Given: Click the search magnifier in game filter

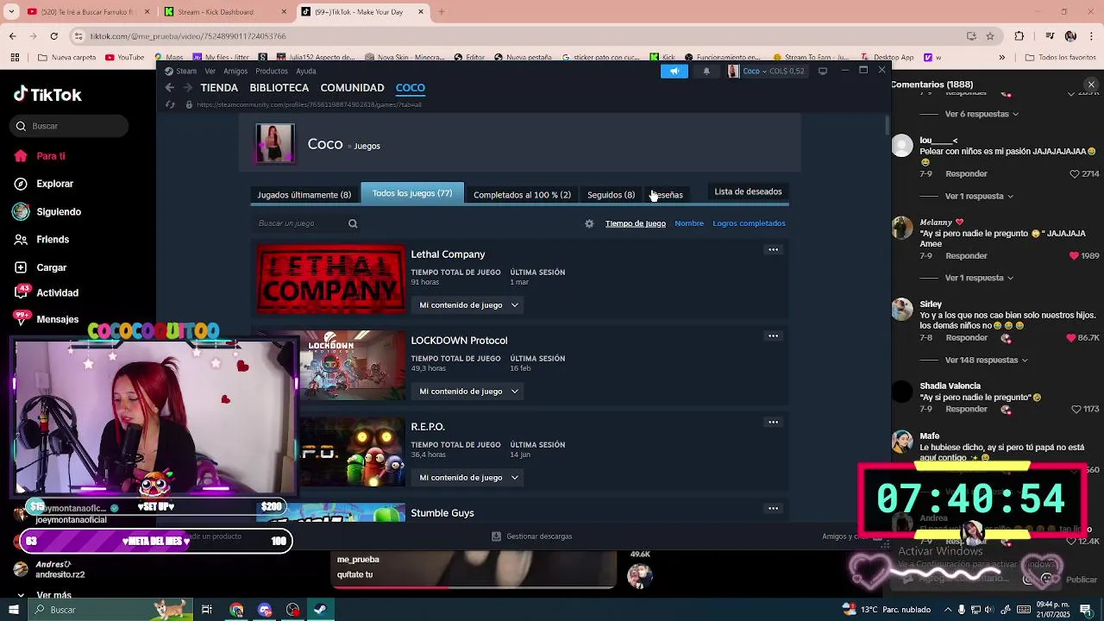Looking at the screenshot, I should [353, 223].
